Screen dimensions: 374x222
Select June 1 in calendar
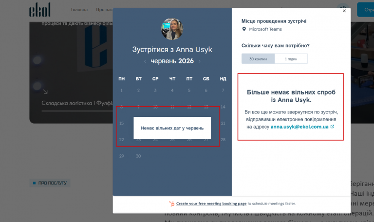pyautogui.click(x=121, y=91)
